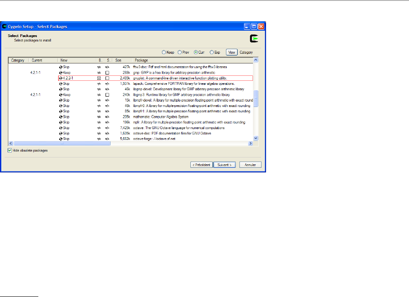Continue with the Suivant button
The width and height of the screenshot is (409, 297).
(224, 165)
